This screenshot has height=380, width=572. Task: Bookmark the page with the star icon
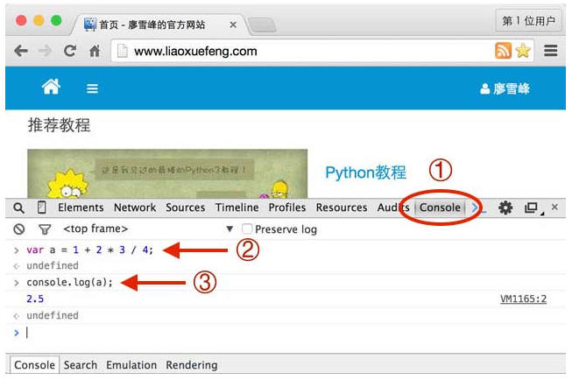click(523, 51)
